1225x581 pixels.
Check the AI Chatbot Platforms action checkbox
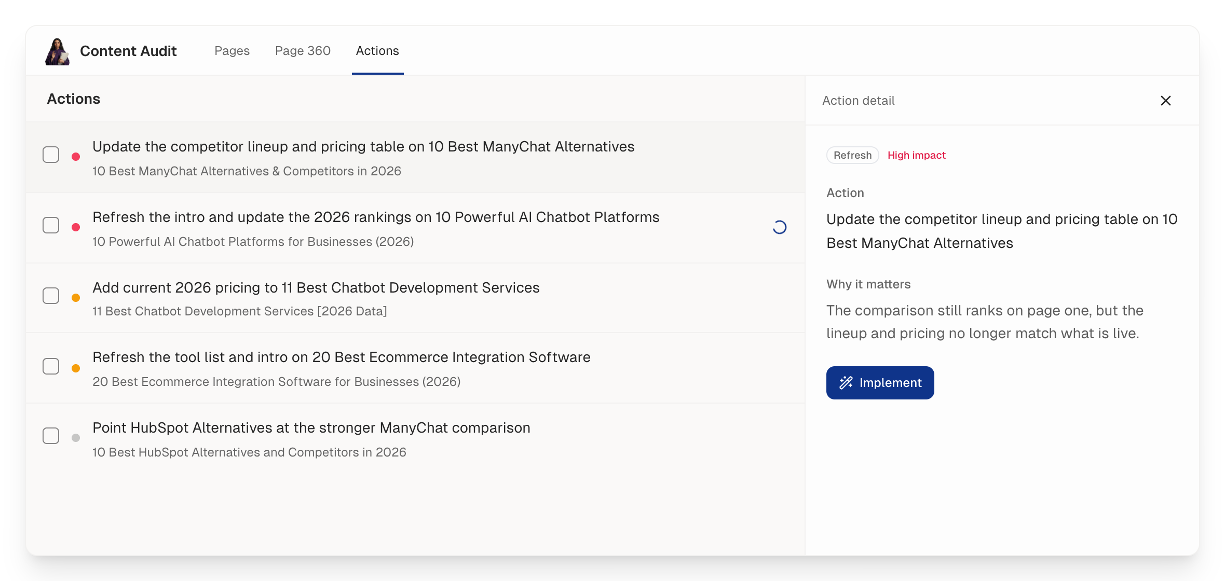tap(51, 225)
